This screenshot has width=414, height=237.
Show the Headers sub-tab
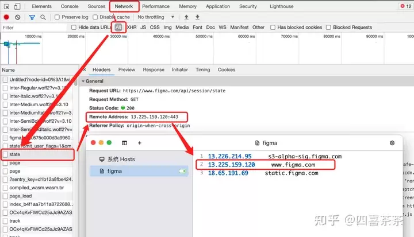pos(101,69)
